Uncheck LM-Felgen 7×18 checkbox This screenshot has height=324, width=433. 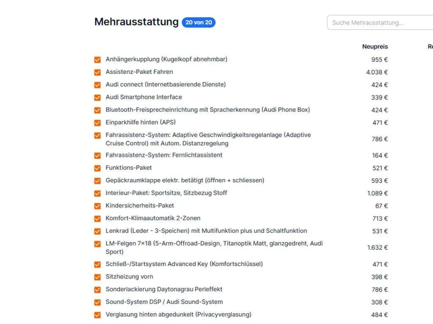(x=98, y=244)
